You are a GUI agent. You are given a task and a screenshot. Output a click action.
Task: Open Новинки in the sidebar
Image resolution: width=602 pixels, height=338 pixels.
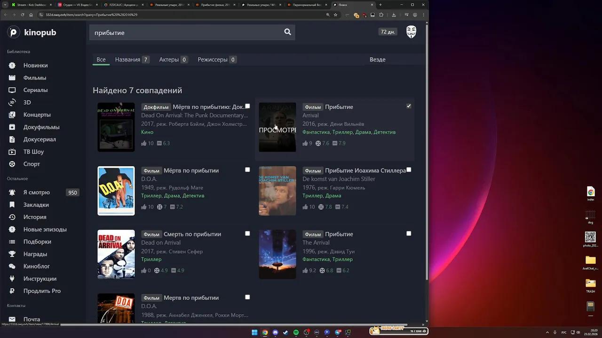point(35,65)
